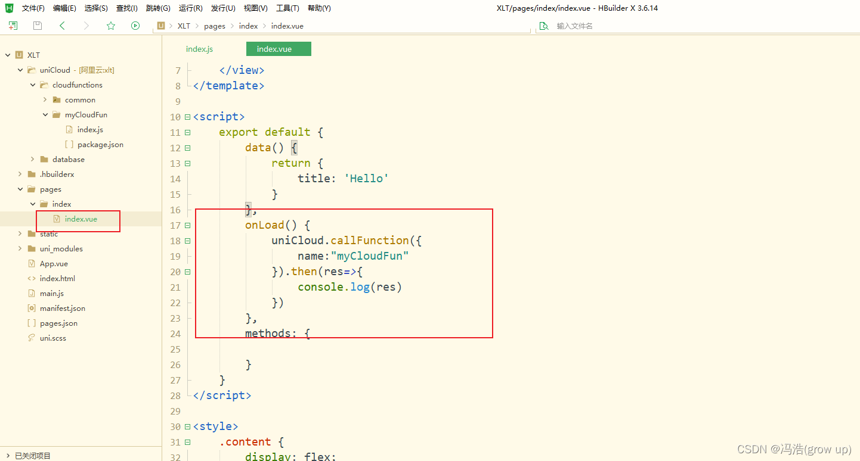Click the run play button icon
The height and width of the screenshot is (461, 860).
click(x=135, y=26)
